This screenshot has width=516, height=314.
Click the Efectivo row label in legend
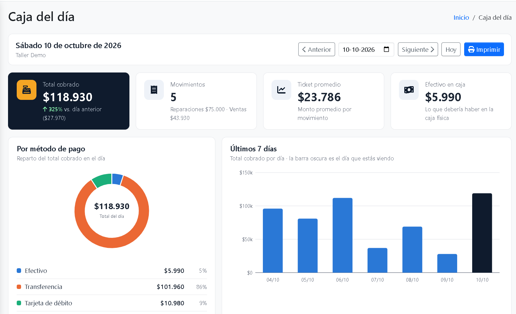coord(36,271)
